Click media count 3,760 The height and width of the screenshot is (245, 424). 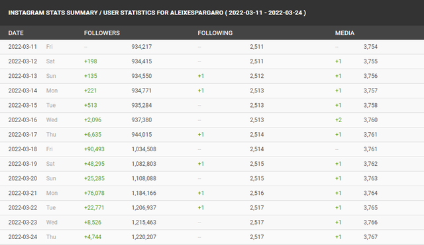coord(370,120)
